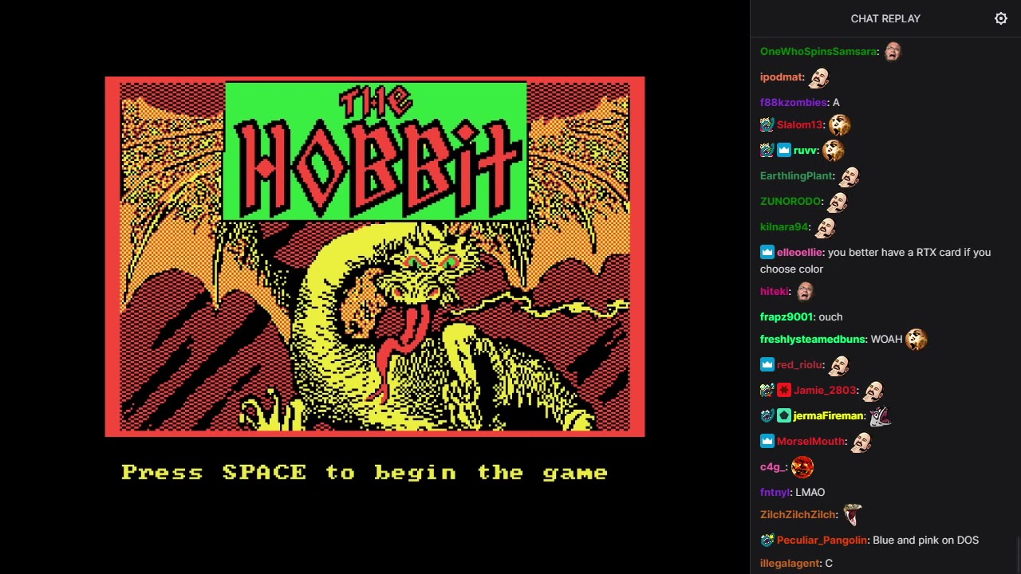Image resolution: width=1021 pixels, height=574 pixels.
Task: Click username jermaFireman in chat
Action: click(x=828, y=415)
